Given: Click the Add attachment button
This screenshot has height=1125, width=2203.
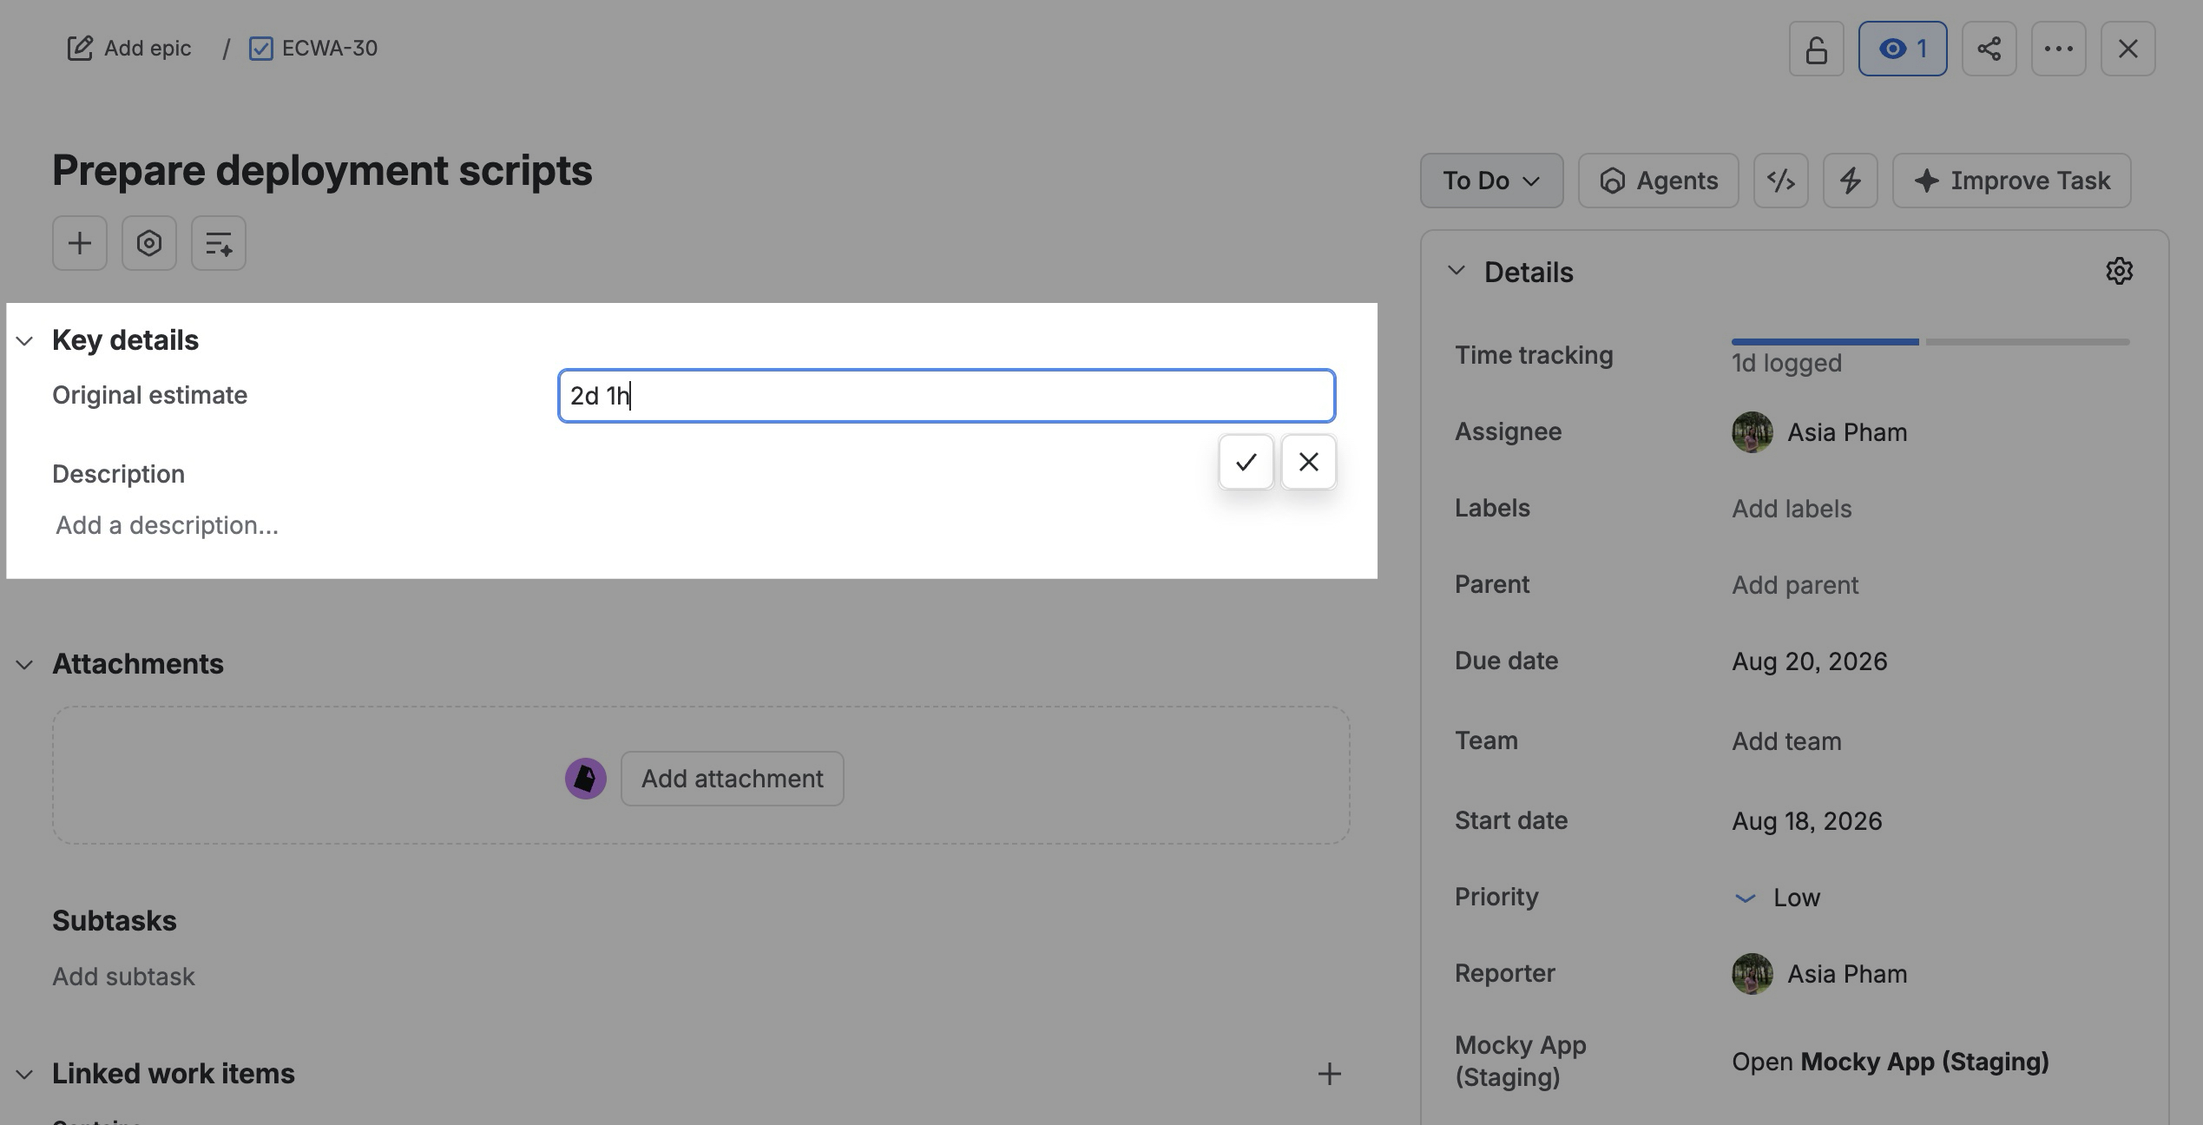Looking at the screenshot, I should coord(732,779).
